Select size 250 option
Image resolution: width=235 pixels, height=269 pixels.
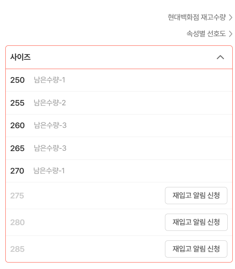[x=18, y=80]
